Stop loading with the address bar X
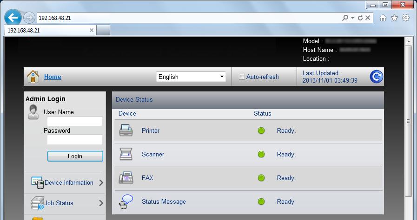 368,18
